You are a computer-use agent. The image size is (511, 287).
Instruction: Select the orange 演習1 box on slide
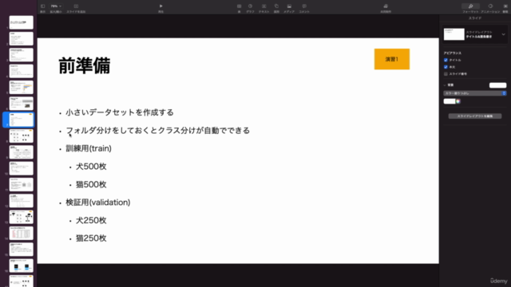click(x=392, y=59)
